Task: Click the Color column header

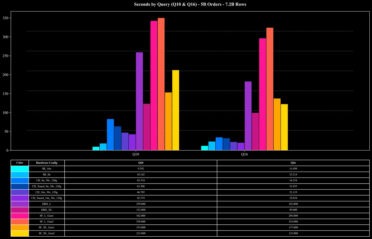Action: coord(20,163)
